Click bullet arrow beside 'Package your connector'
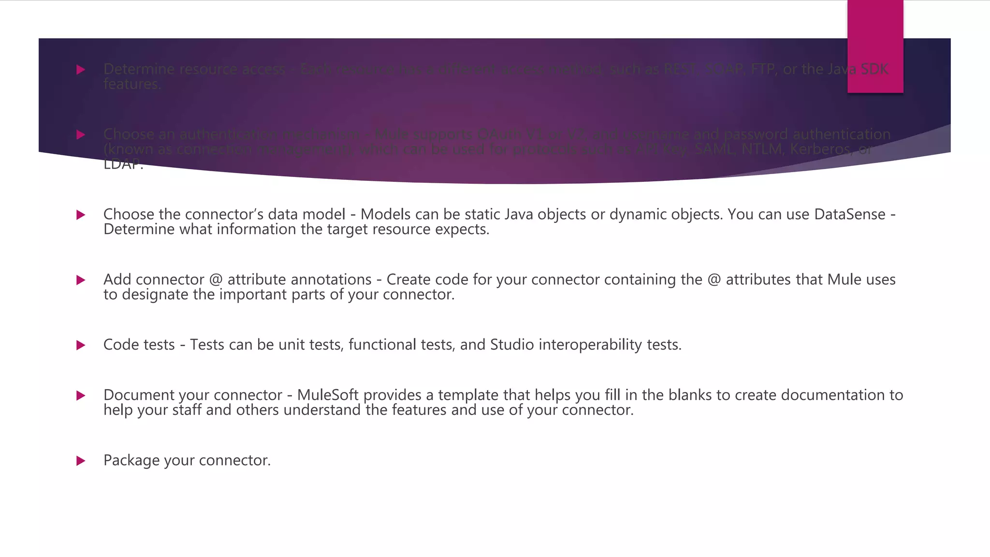This screenshot has width=990, height=557. 81,461
